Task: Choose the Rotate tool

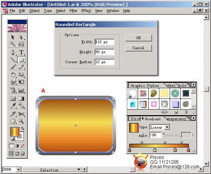Action: pyautogui.click(x=13, y=75)
